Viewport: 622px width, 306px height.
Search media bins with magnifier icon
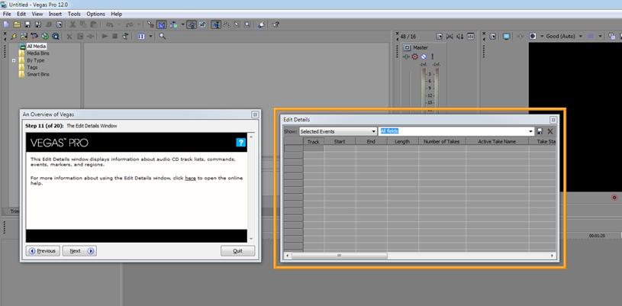(163, 36)
